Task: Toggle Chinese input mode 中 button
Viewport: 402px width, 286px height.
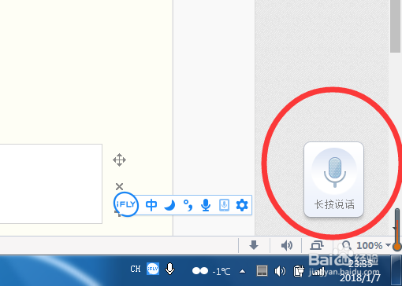Action: click(x=151, y=205)
